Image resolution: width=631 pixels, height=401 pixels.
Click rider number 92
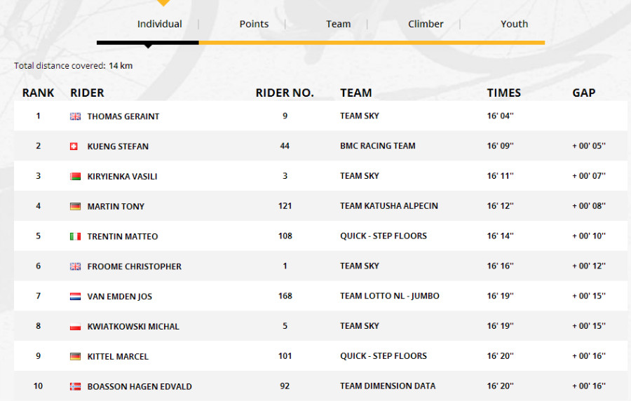coord(285,386)
